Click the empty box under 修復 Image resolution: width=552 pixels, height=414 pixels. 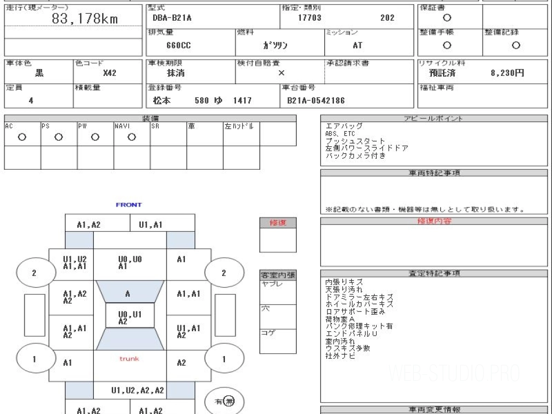point(278,240)
